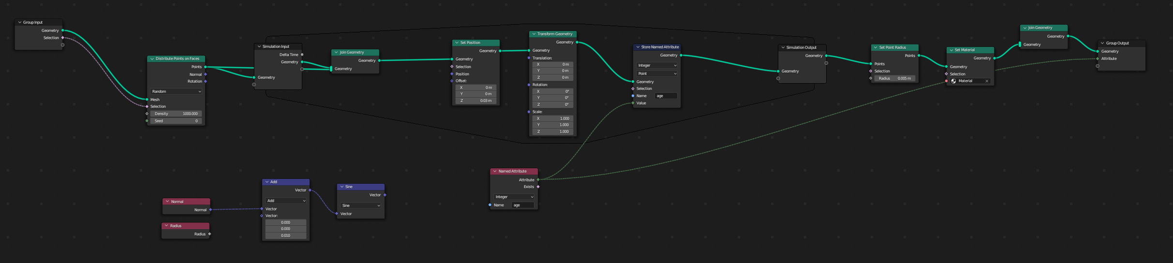Image resolution: width=1173 pixels, height=263 pixels.
Task: Collapse the Set Point Radius node
Action: (x=876, y=47)
